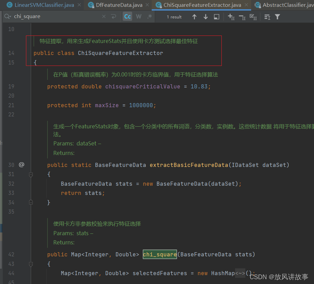Close LinearSVMClassifier.java tab
This screenshot has width=314, height=284.
(x=79, y=5)
